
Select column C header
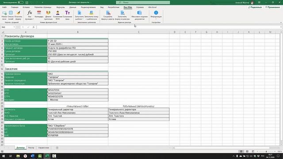point(138,32)
